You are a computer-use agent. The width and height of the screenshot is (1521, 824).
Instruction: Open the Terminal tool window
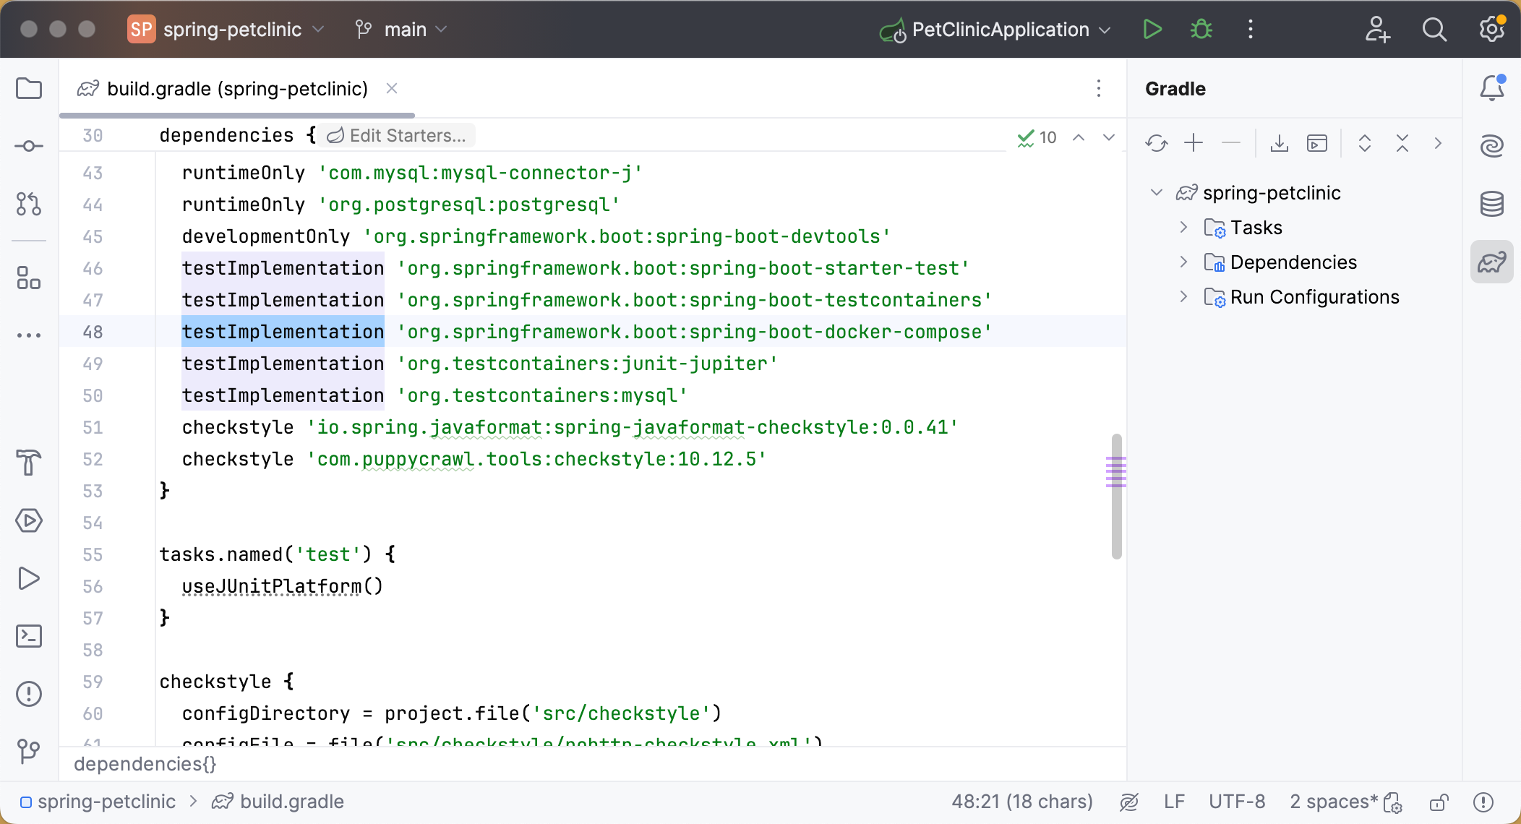click(x=29, y=636)
